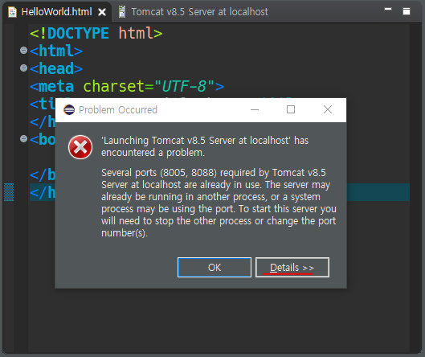Collapse the <body> code fold
The width and height of the screenshot is (425, 357).
[x=23, y=139]
